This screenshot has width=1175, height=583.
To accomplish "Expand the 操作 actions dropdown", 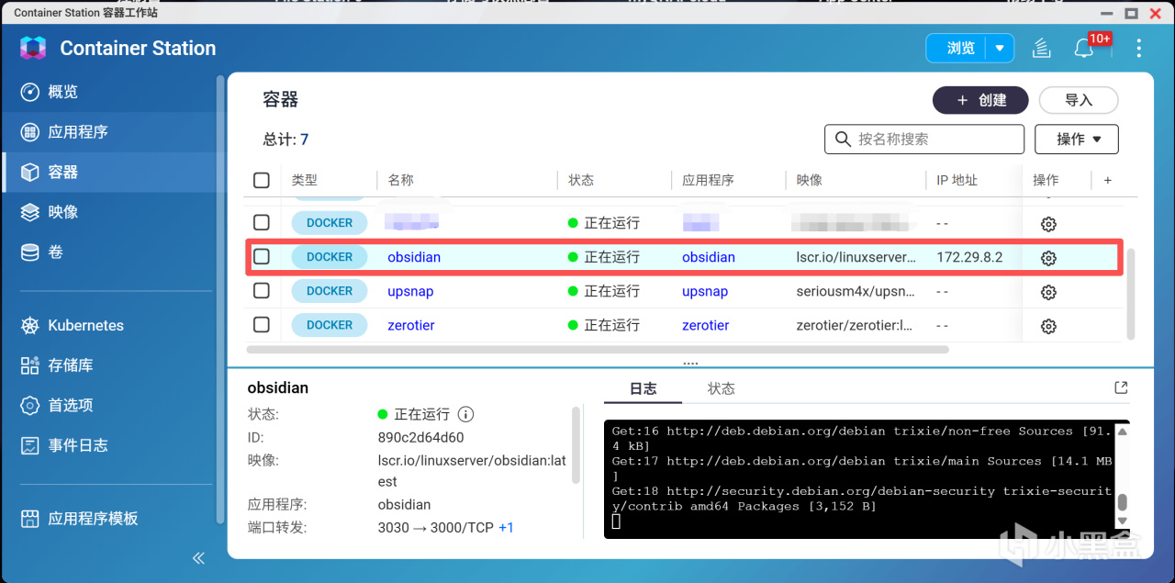I will tap(1077, 140).
